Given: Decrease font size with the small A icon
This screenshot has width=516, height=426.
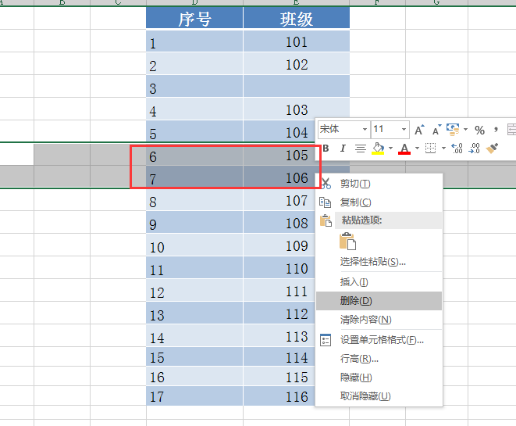Looking at the screenshot, I should [436, 130].
